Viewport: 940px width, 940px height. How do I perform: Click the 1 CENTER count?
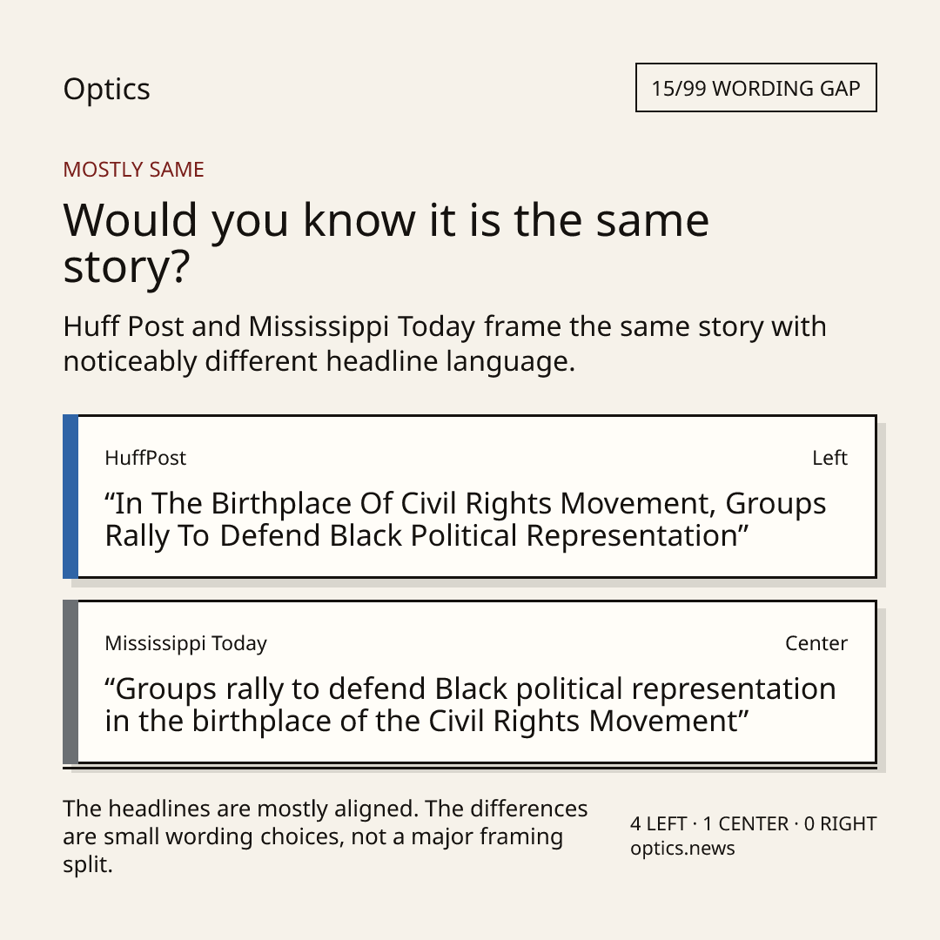point(746,823)
